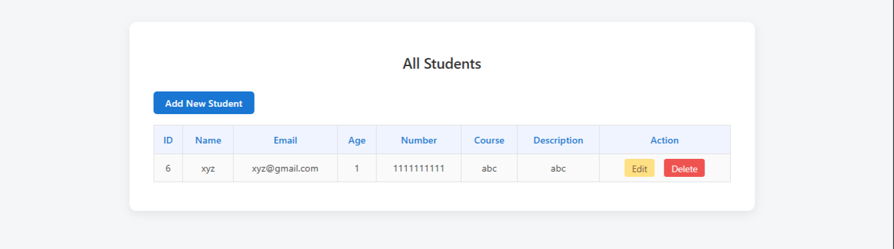
Task: Click the All Students heading
Action: 442,64
